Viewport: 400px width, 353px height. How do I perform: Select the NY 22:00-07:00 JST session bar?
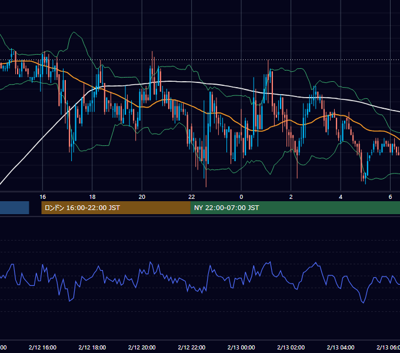(x=295, y=208)
